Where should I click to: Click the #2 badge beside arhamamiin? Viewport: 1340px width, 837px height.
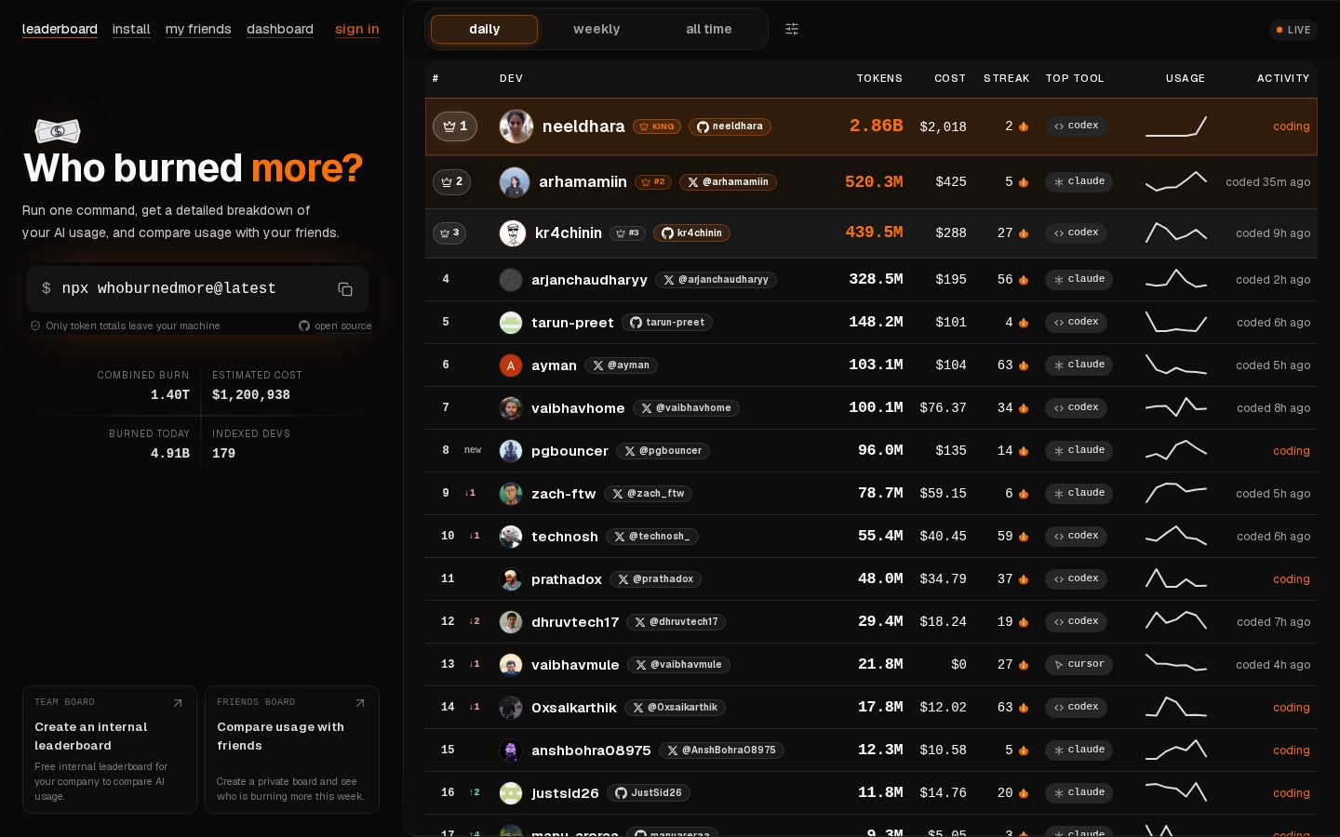[653, 182]
